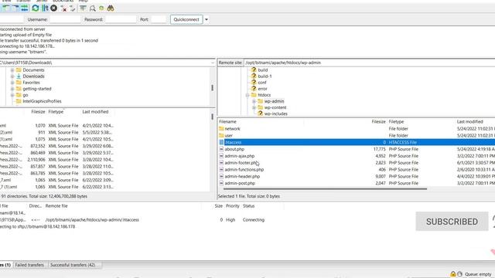Click the remote file list horizontal scrollbar
Image resolution: width=495 pixels, height=278 pixels.
click(x=325, y=188)
